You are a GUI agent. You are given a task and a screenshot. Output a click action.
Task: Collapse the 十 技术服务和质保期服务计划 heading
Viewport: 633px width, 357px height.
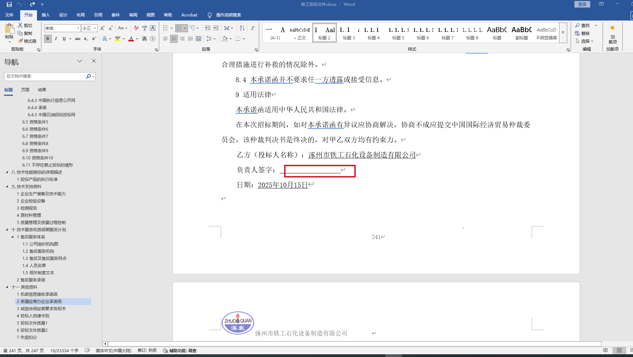pyautogui.click(x=7, y=230)
